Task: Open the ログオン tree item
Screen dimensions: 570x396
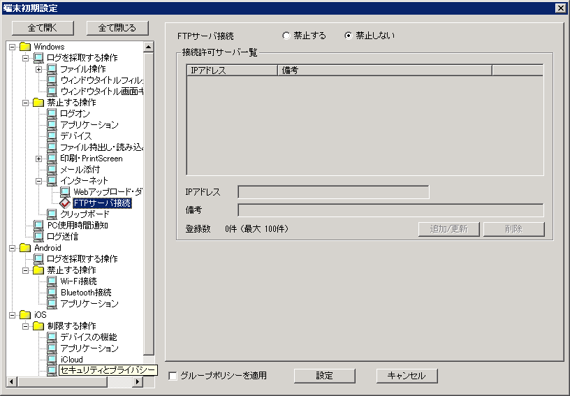Action: click(x=75, y=114)
